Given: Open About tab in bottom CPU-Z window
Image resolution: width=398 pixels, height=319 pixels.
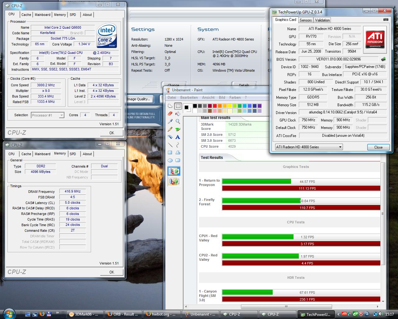Looking at the screenshot, I should 87,154.
